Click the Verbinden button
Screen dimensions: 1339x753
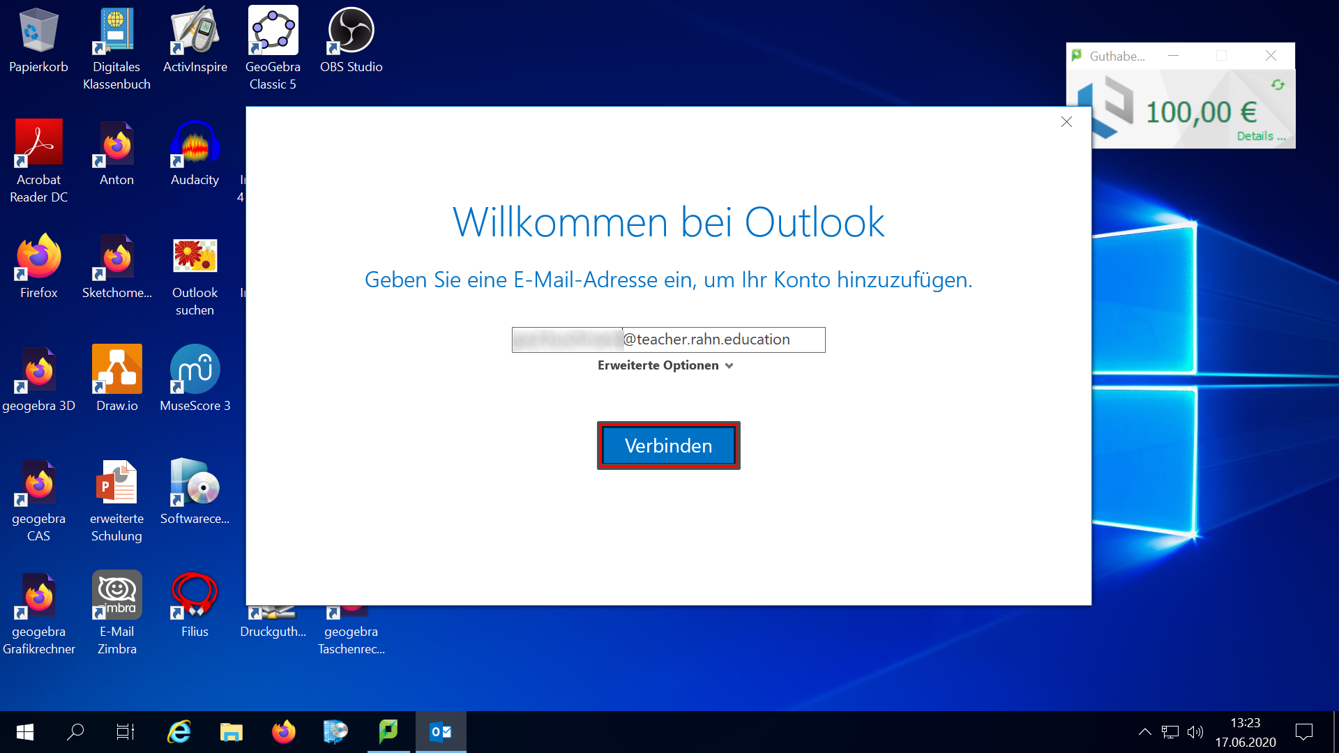pos(667,445)
